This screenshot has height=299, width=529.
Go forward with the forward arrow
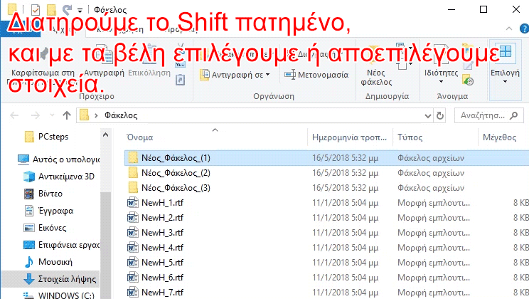click(35, 115)
